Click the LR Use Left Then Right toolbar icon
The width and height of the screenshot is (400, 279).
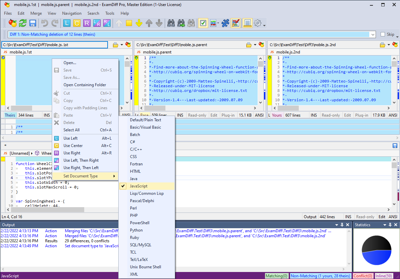click(x=97, y=23)
